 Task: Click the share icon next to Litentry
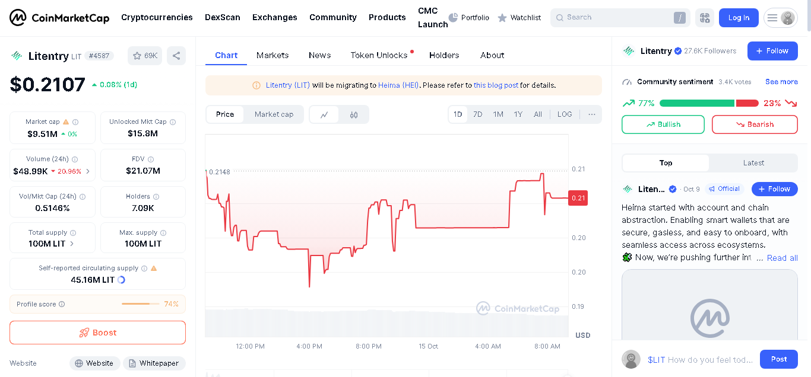(x=176, y=56)
